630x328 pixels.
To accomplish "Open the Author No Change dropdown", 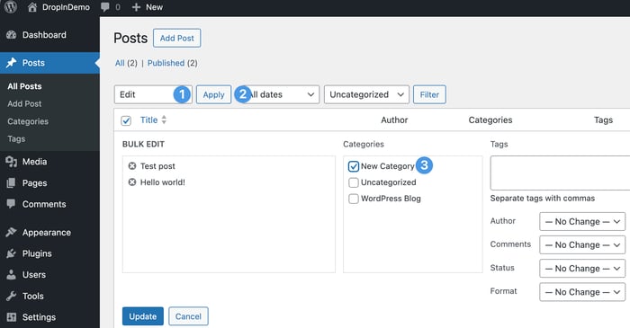I will [582, 222].
